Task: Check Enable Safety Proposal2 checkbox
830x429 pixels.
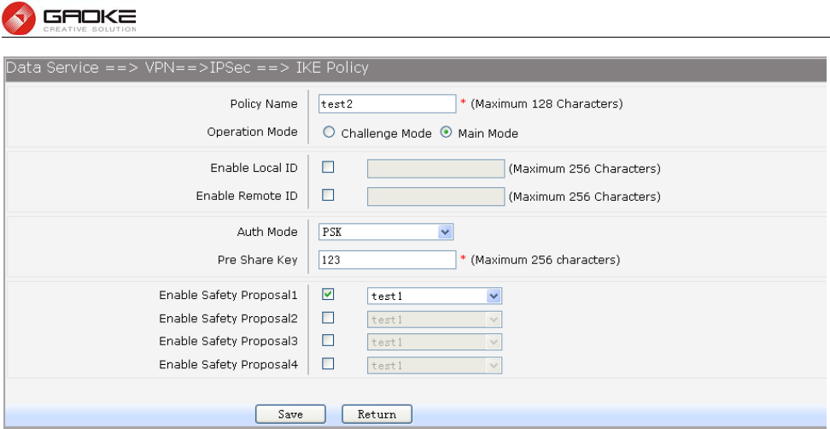Action: point(328,318)
